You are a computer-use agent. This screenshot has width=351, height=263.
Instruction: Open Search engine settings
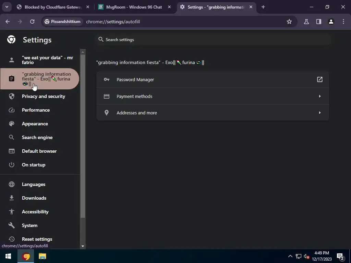point(40,137)
